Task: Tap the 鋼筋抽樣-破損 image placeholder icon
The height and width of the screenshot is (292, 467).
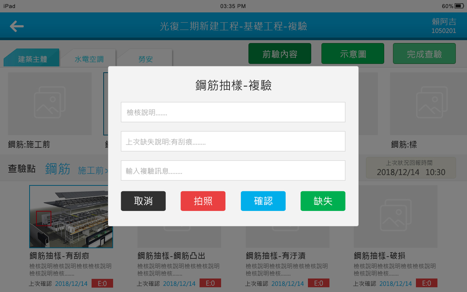Action: click(x=395, y=217)
